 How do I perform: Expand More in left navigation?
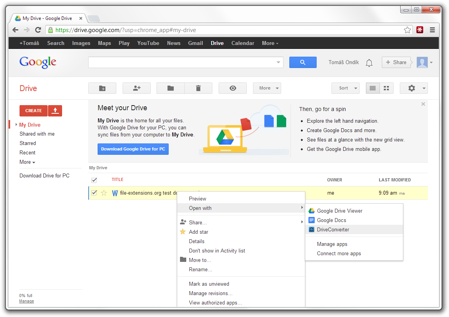click(x=27, y=162)
